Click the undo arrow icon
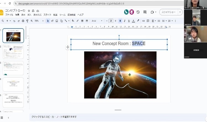Viewport: 207px width, 122px height. [x=15, y=21]
